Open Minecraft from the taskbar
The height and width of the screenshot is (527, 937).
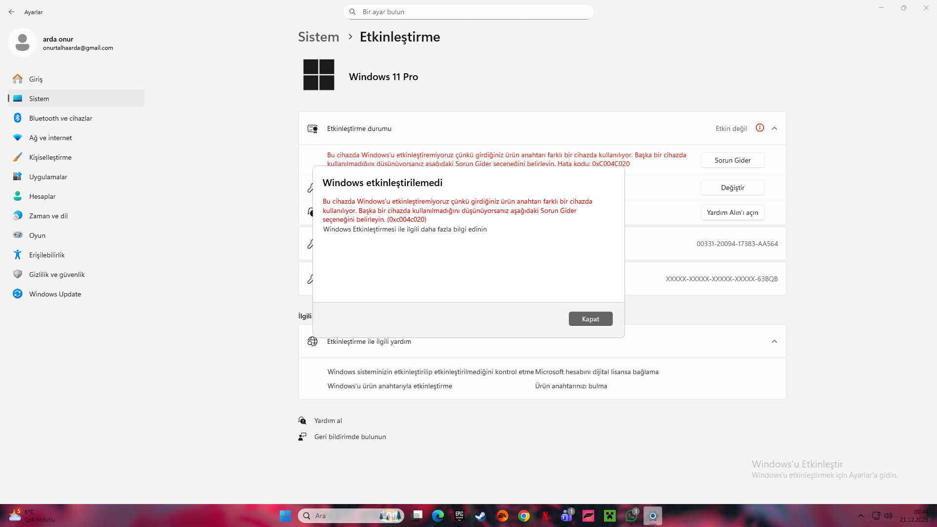tap(610, 516)
